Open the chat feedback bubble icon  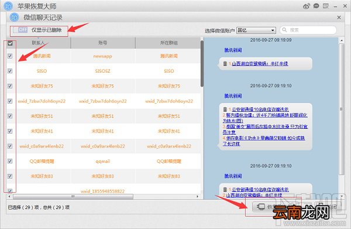[316, 6]
